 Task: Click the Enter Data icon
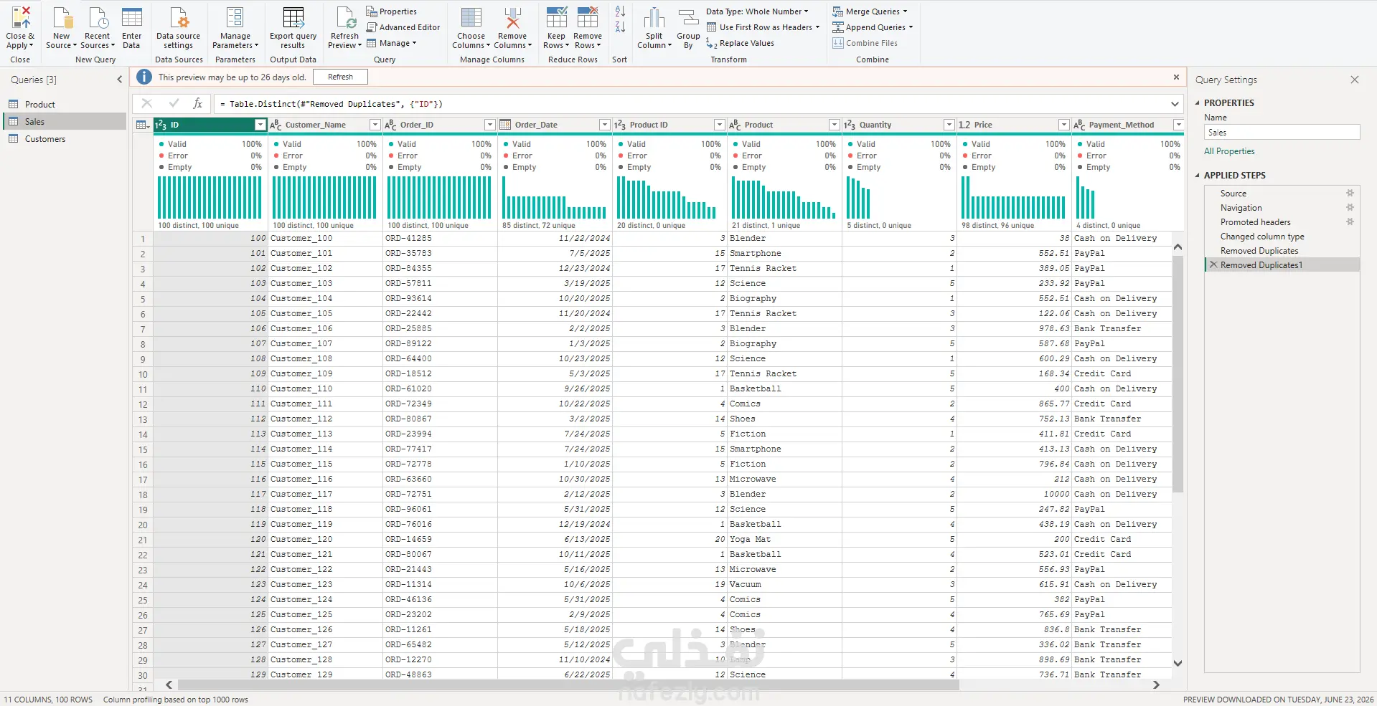[x=131, y=17]
